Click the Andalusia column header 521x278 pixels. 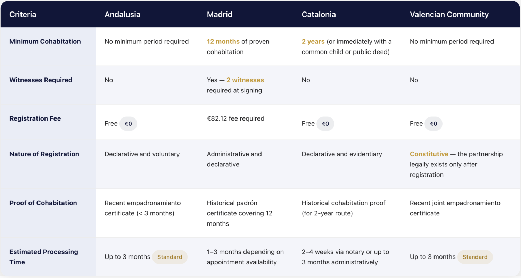[x=122, y=15]
